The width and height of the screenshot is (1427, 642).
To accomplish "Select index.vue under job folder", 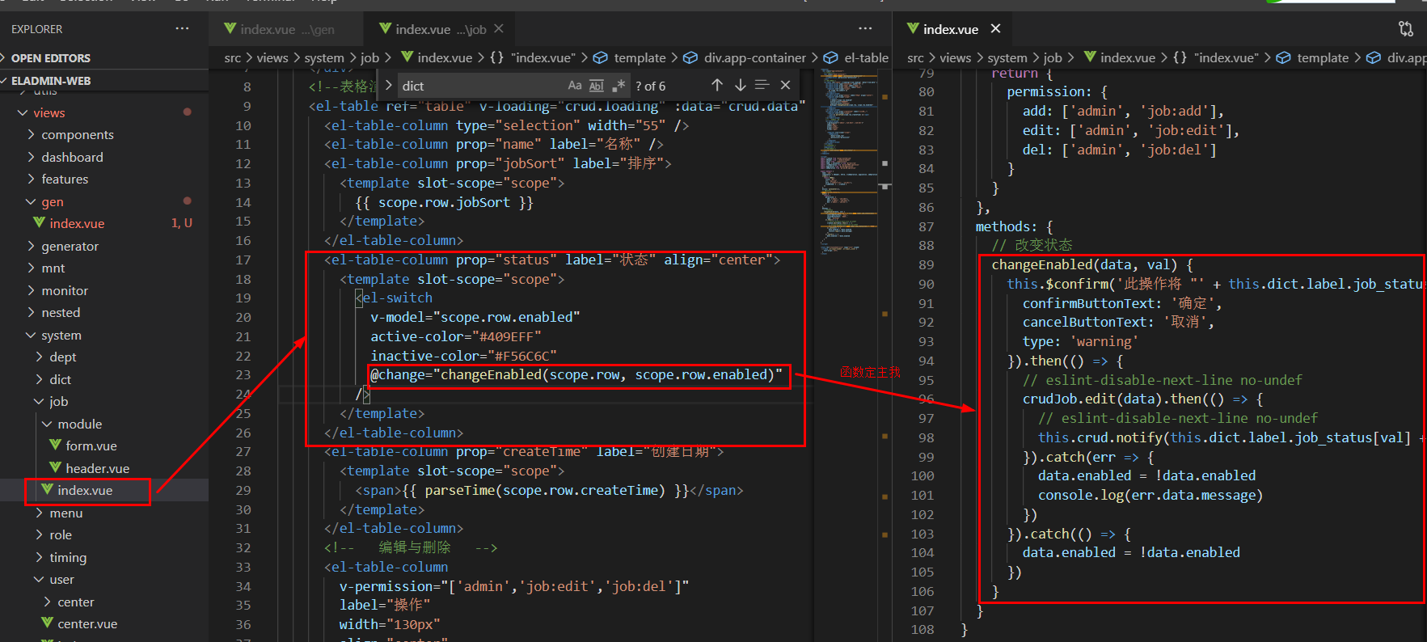I will (104, 490).
